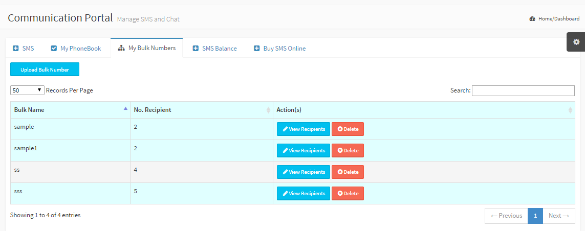Open the settings gear panel
Image resolution: width=585 pixels, height=231 pixels.
click(576, 42)
